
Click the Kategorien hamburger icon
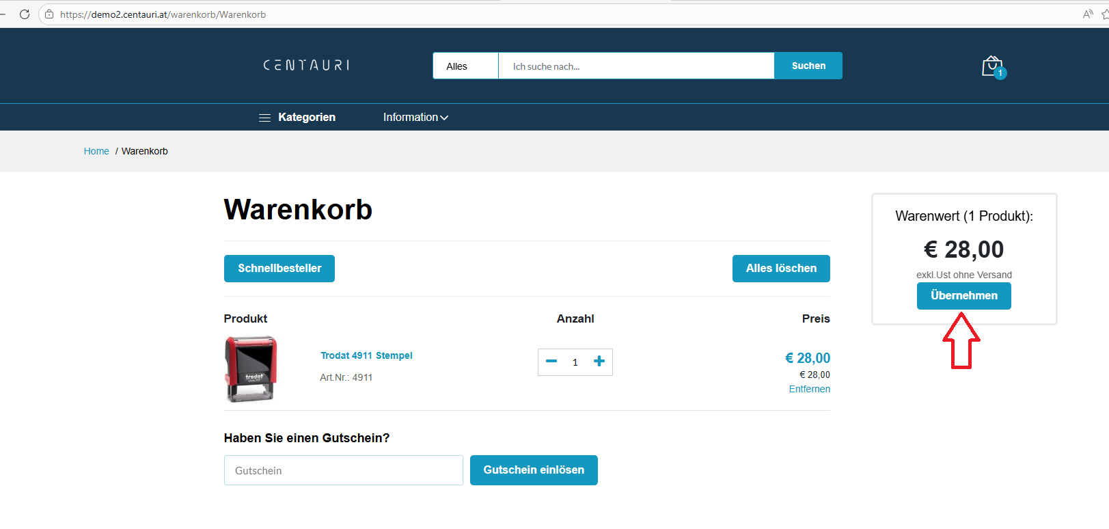click(264, 118)
